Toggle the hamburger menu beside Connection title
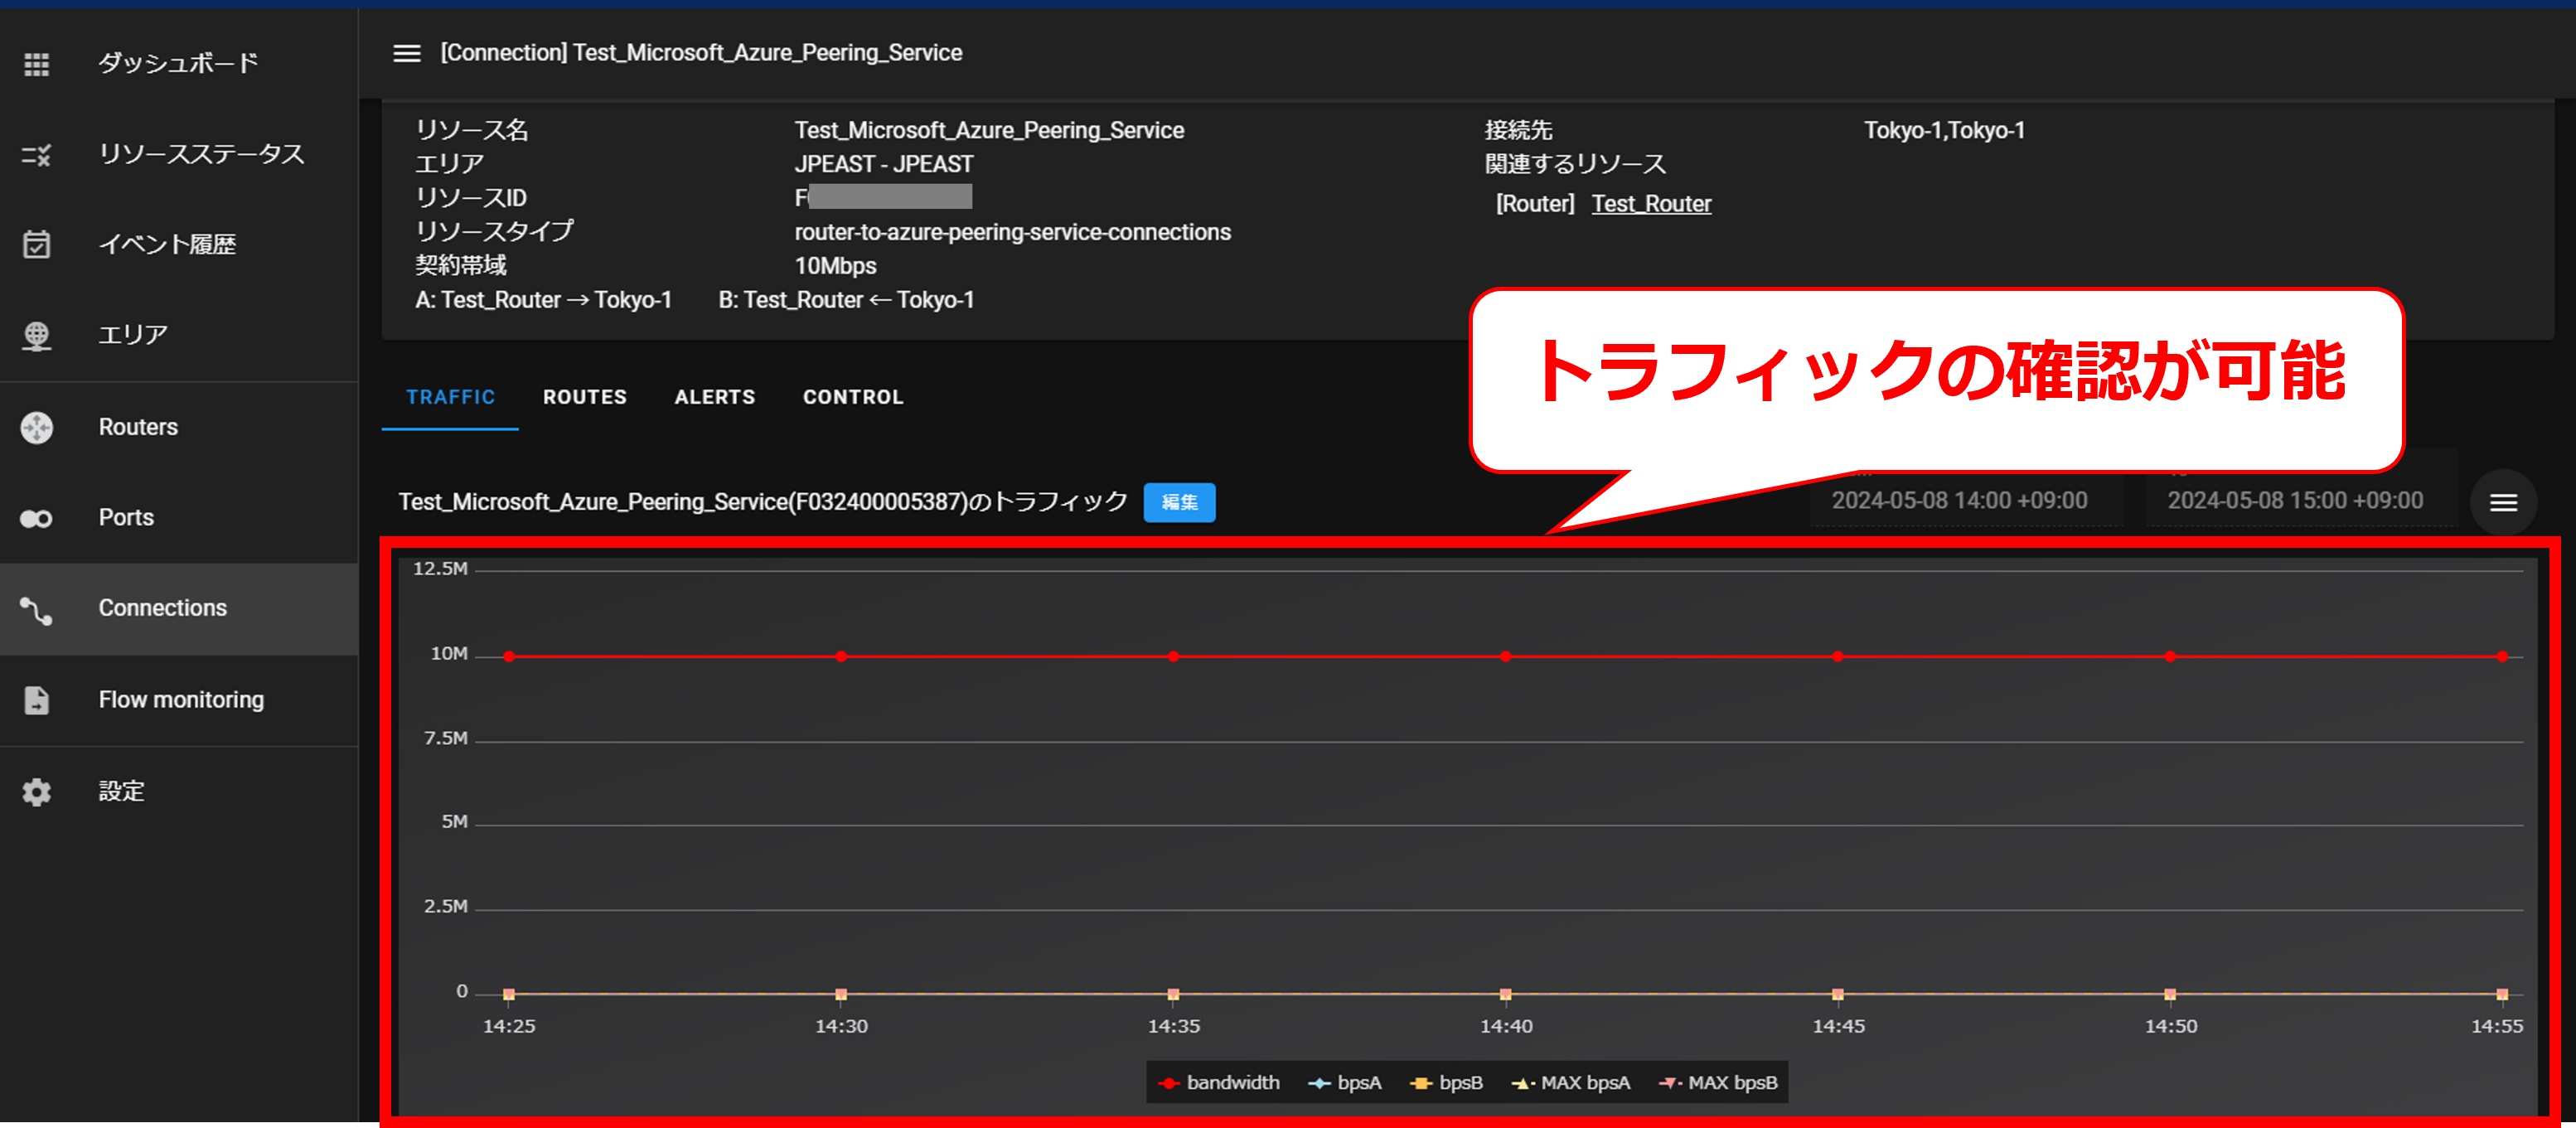The height and width of the screenshot is (1128, 2576). 406,53
